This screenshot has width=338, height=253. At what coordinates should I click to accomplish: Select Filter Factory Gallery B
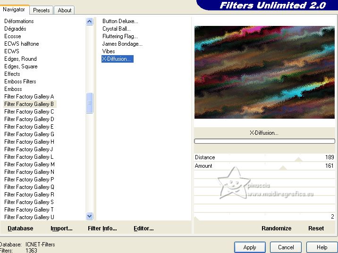[29, 104]
